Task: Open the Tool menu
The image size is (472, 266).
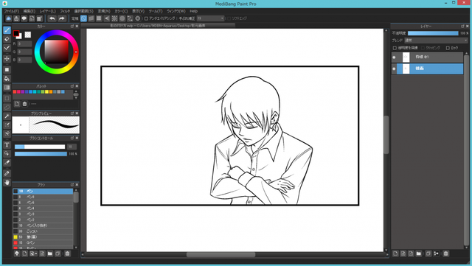Action: coord(156,11)
